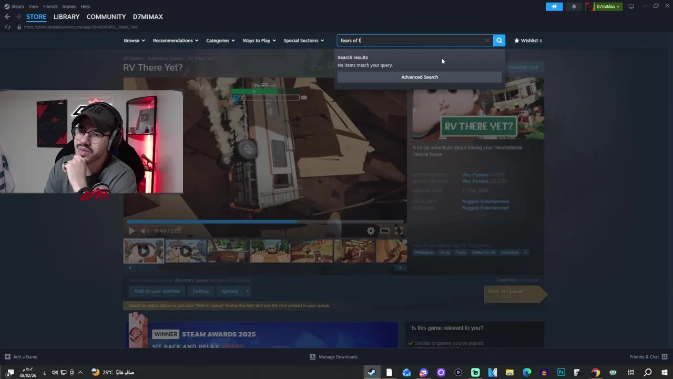Open the D7MIMAX profile tab
673x379 pixels.
tap(148, 17)
